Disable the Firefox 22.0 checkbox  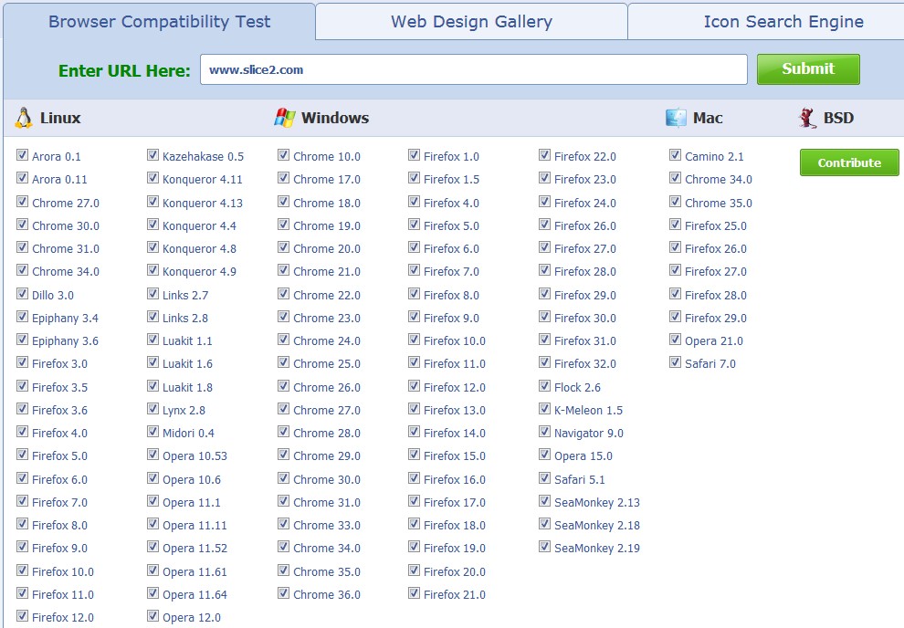[545, 155]
